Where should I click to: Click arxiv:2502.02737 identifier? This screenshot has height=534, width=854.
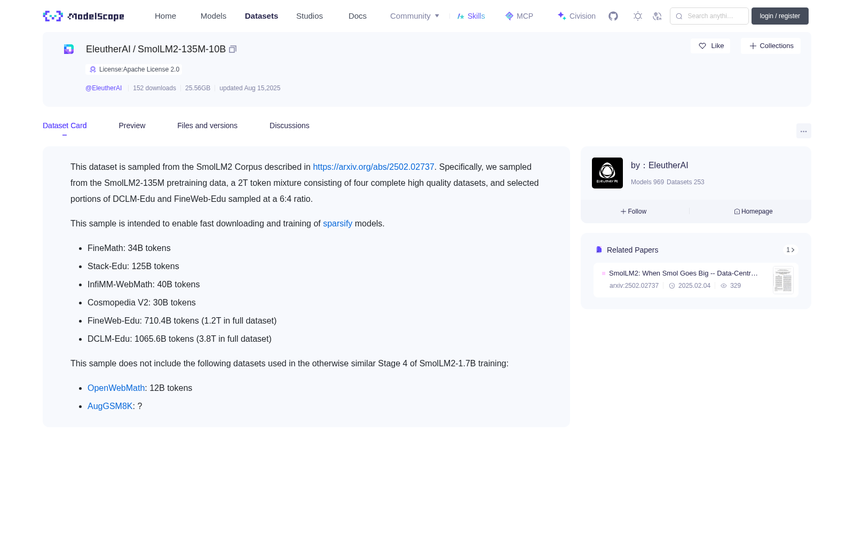[x=634, y=286]
